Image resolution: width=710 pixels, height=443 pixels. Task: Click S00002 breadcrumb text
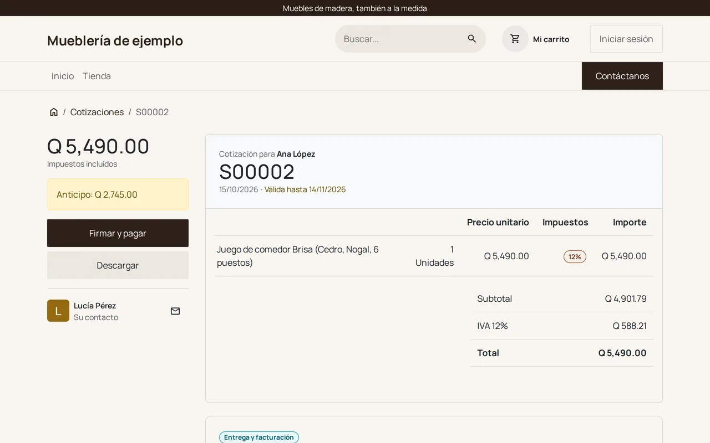click(x=153, y=112)
